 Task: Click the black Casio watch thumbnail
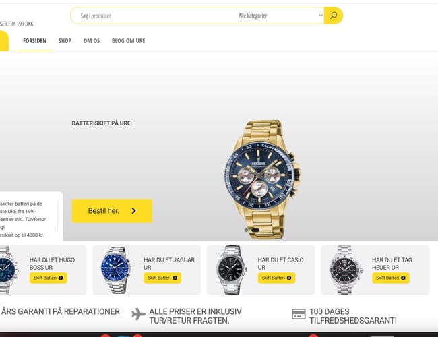click(231, 270)
